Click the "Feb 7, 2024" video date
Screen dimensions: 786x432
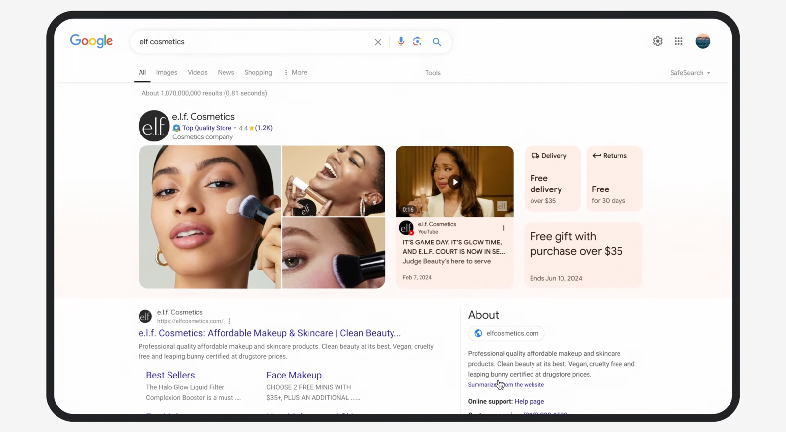click(x=417, y=277)
